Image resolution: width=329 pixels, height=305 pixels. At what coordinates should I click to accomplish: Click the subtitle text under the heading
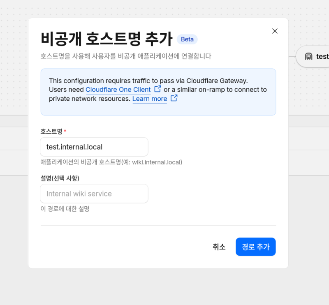[126, 56]
